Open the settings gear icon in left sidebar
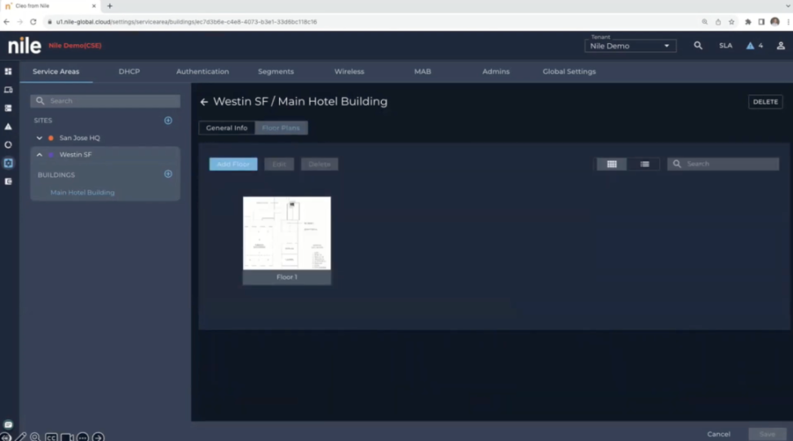The width and height of the screenshot is (793, 441). pos(8,163)
